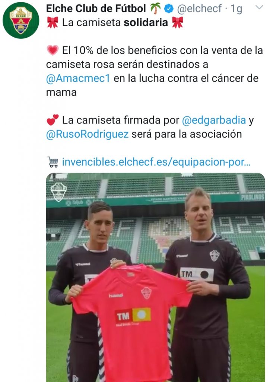
Task: Click the palm tree emoji in the name
Action: pos(155,9)
